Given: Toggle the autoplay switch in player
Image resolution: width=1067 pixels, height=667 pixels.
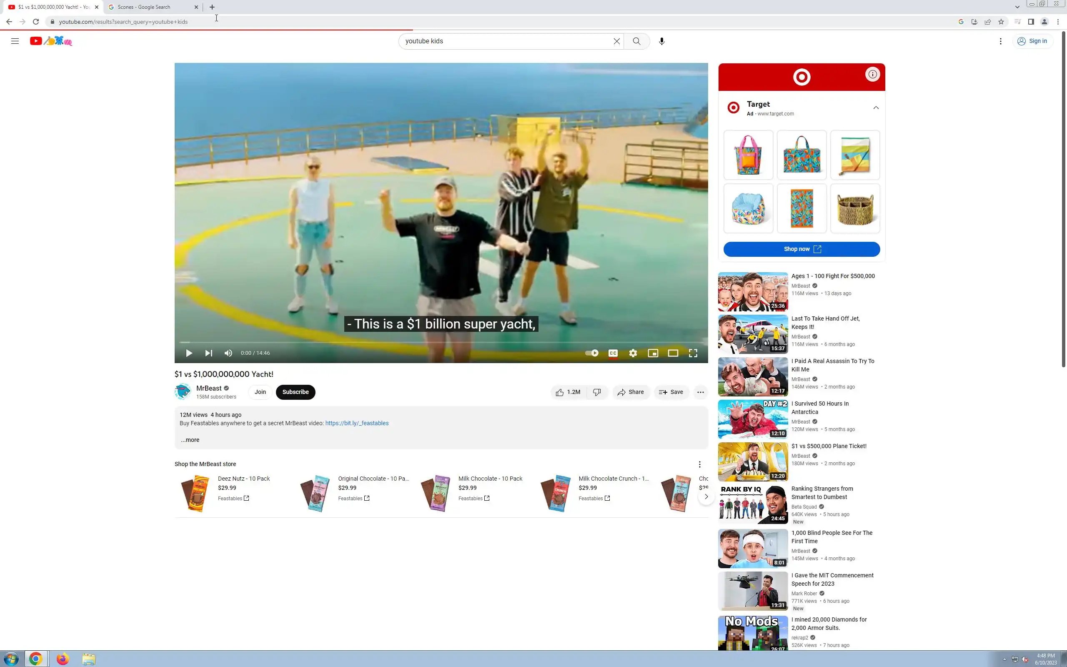Looking at the screenshot, I should pos(591,353).
